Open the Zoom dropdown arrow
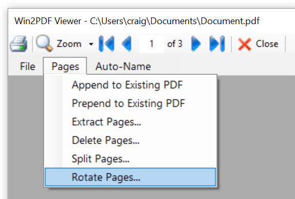295x199 pixels. point(91,44)
